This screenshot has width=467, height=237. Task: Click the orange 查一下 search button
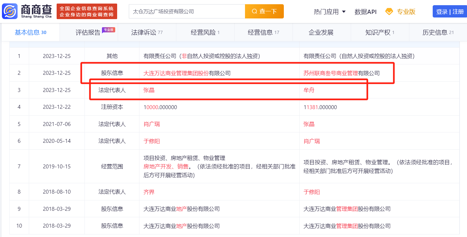(x=264, y=11)
